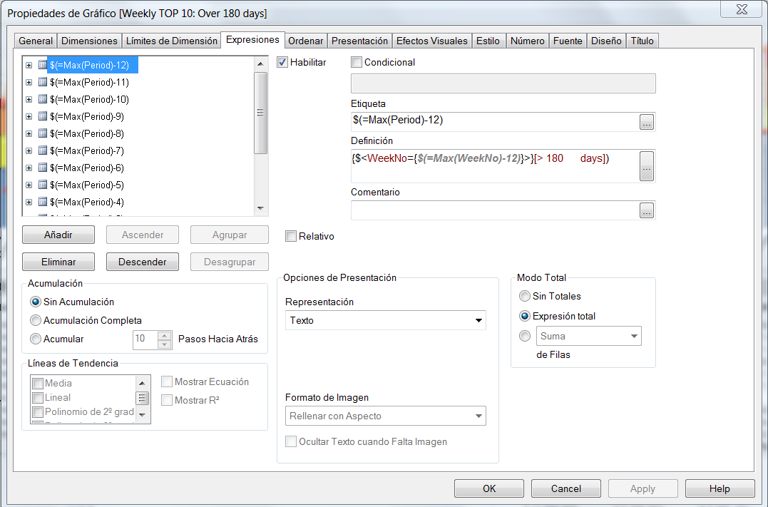Click the table icon beside $(=Max(Period)-9)
This screenshot has height=507, width=768.
pos(42,116)
